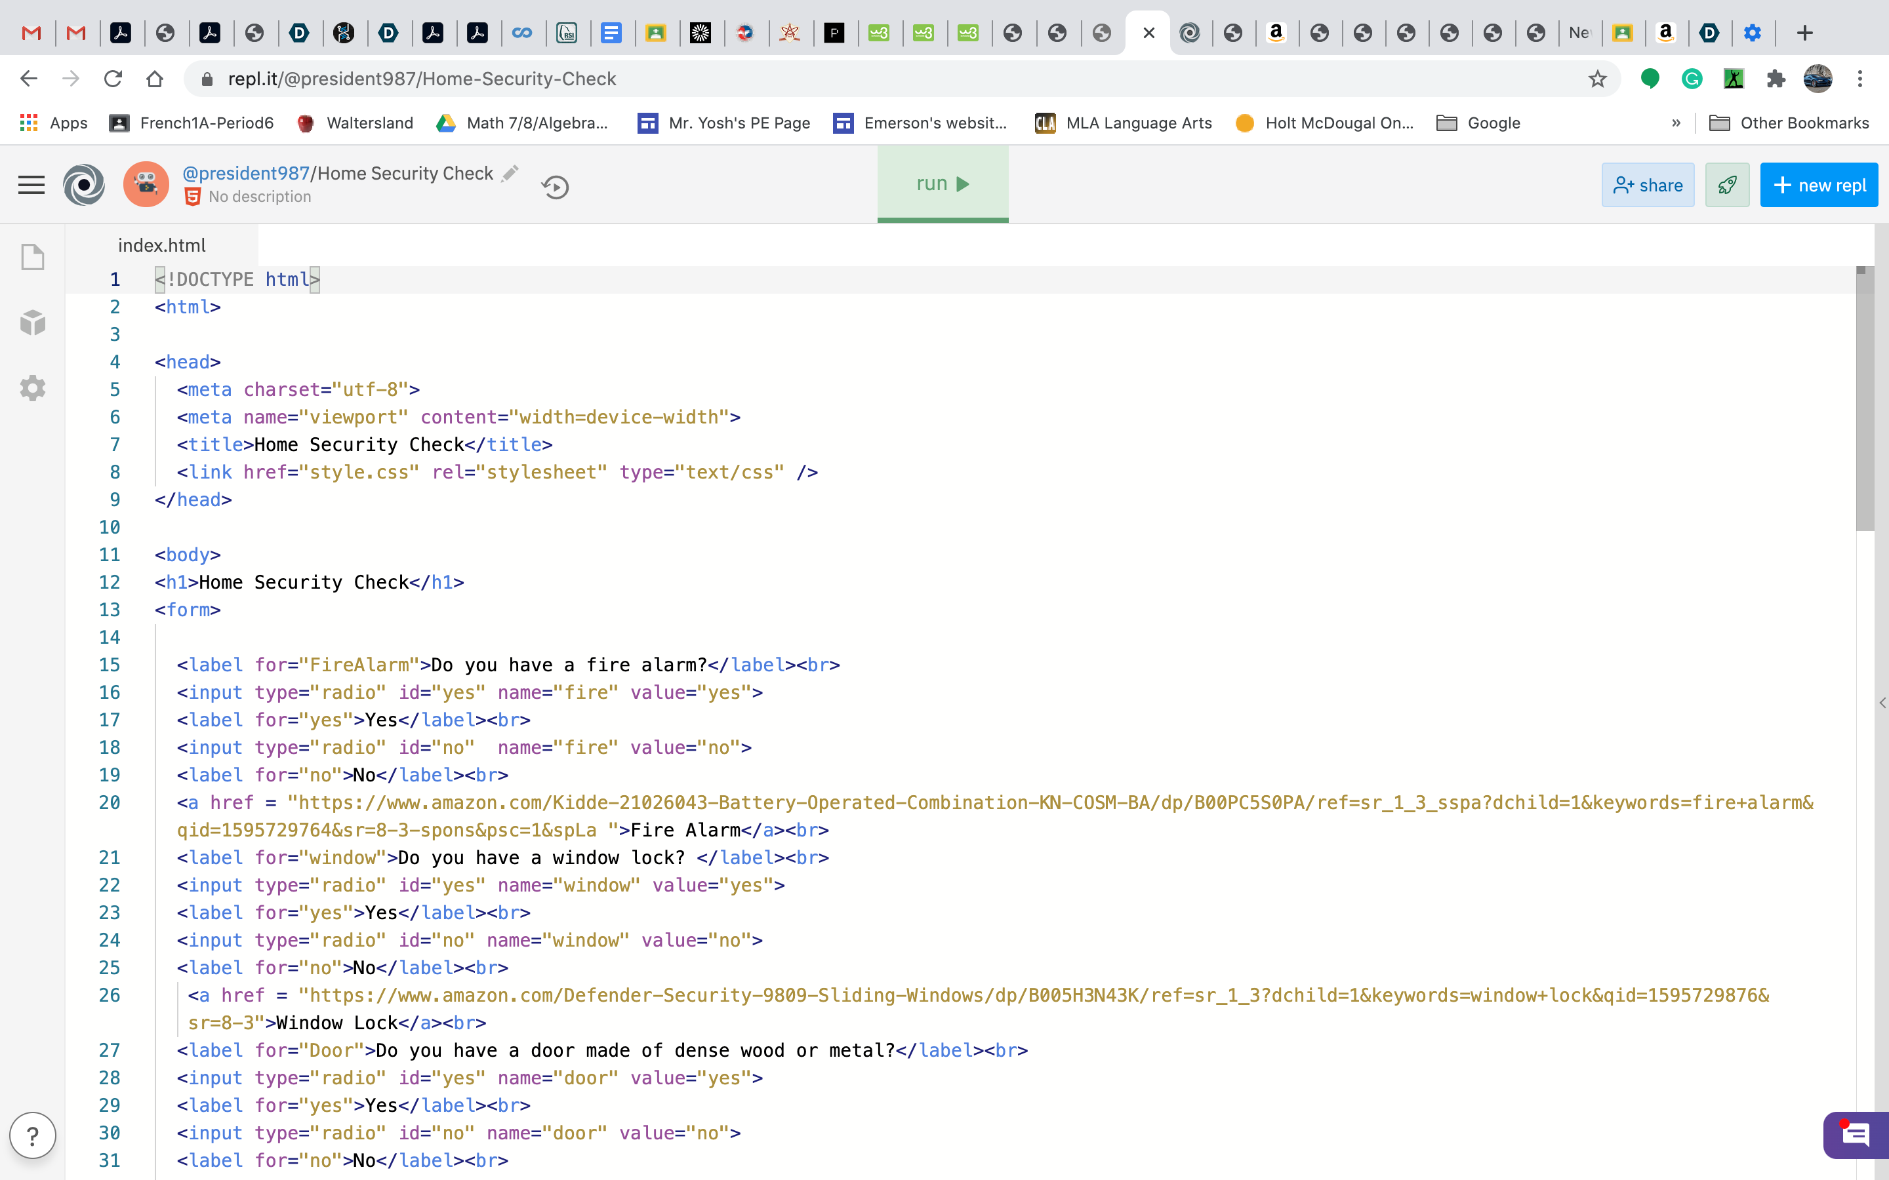Edit repl name with pencil icon
1889x1180 pixels.
click(510, 173)
